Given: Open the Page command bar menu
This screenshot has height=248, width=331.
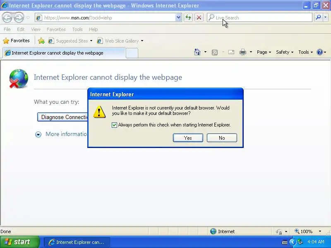Looking at the screenshot, I should (264, 52).
